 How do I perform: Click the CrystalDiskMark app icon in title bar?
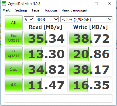click(x=4, y=4)
